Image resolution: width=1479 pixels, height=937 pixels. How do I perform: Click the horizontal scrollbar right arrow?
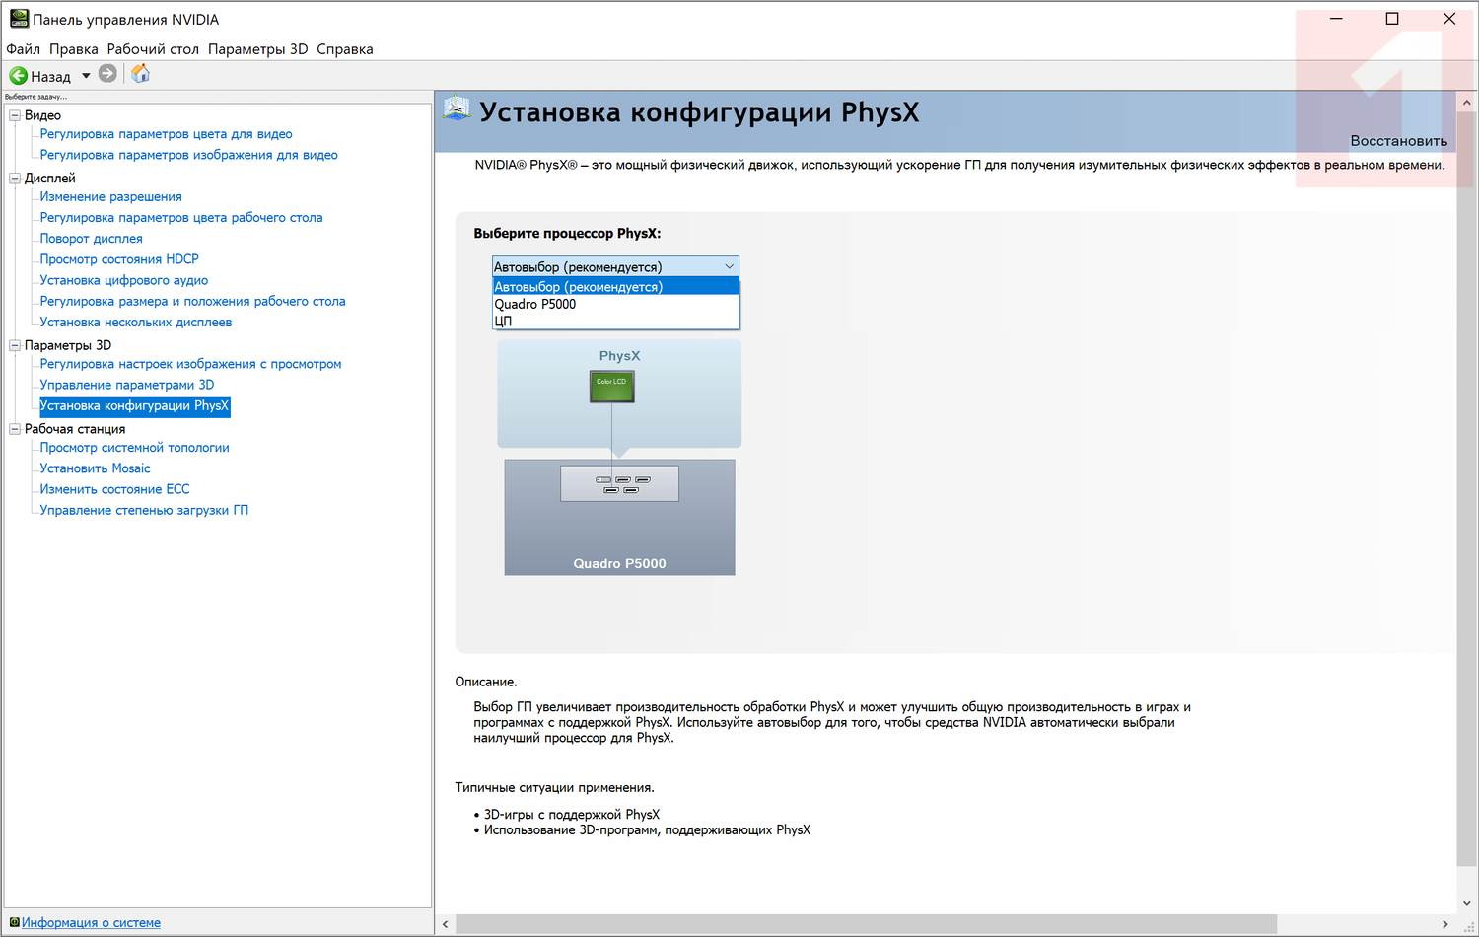pyautogui.click(x=1445, y=924)
